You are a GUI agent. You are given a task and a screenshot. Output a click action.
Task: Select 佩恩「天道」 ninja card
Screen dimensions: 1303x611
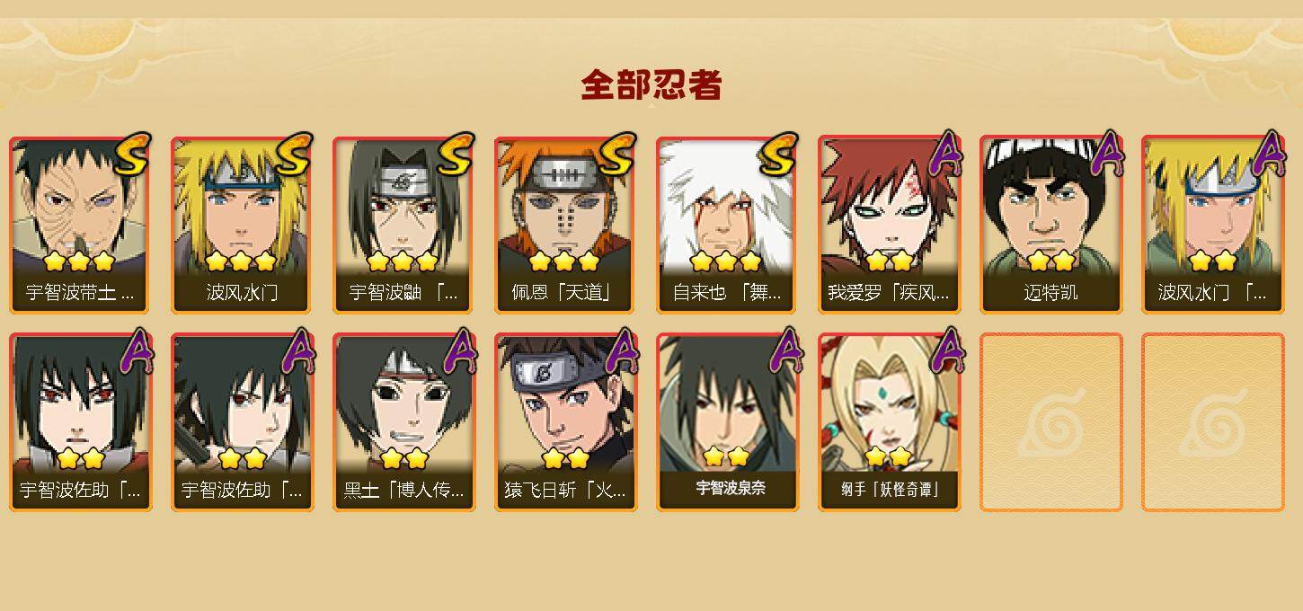tap(565, 225)
